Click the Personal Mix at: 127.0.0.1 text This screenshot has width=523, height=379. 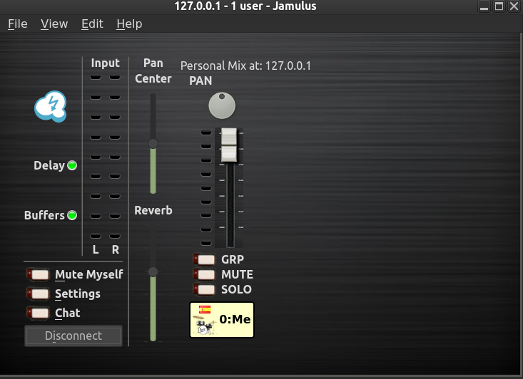(245, 66)
